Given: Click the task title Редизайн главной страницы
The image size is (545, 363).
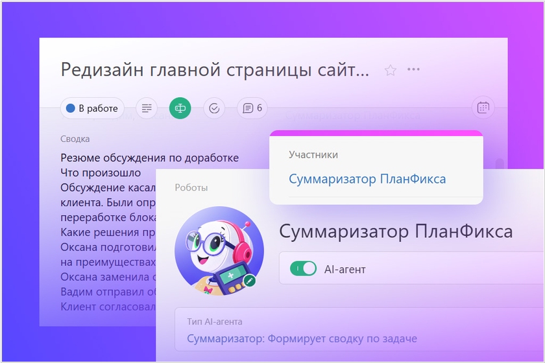Looking at the screenshot, I should tap(214, 69).
